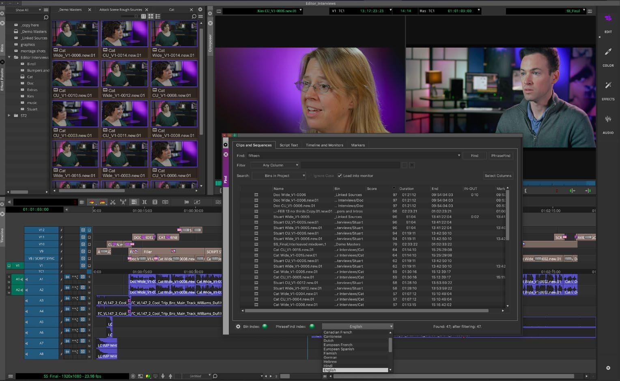Switch to the Script Text tab

(288, 145)
